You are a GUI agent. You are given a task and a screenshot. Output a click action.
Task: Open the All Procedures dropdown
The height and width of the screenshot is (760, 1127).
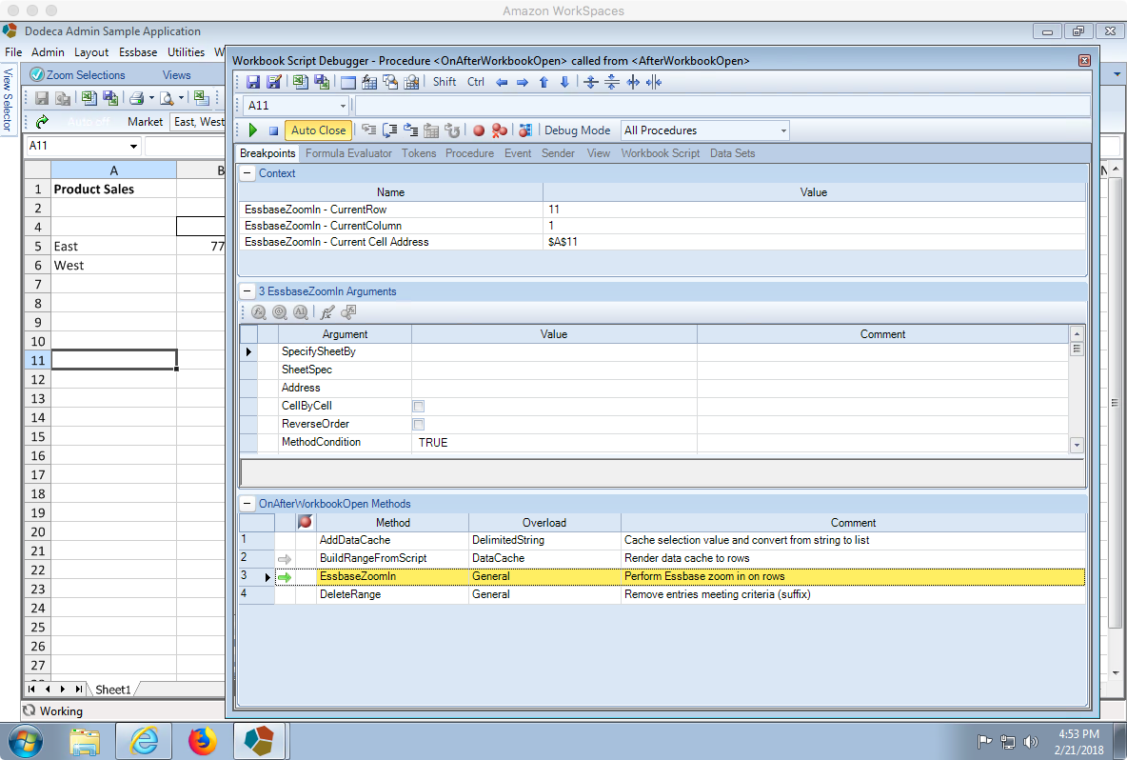pos(783,130)
